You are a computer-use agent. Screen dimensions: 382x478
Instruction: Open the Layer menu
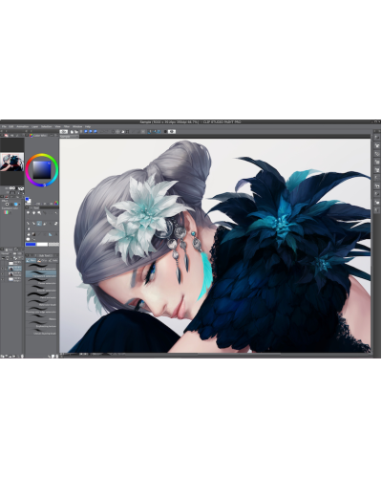tap(34, 126)
